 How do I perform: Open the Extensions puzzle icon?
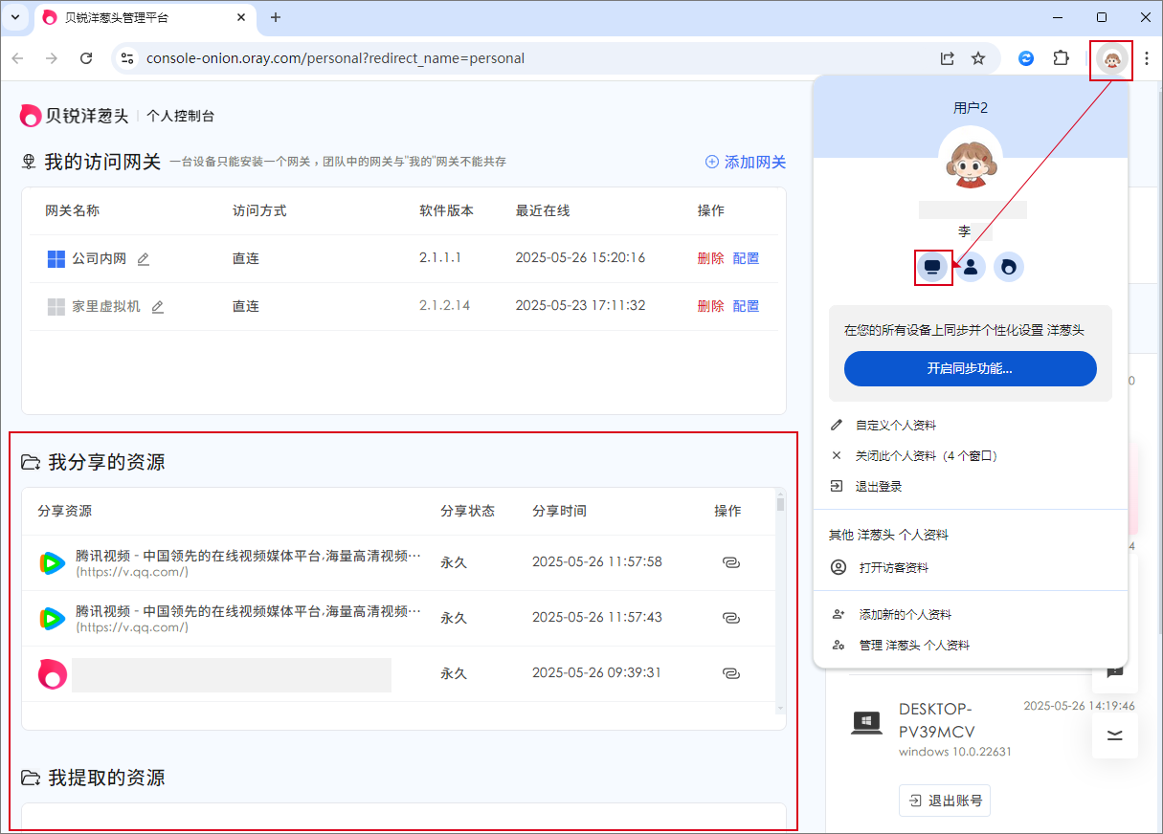pyautogui.click(x=1061, y=58)
